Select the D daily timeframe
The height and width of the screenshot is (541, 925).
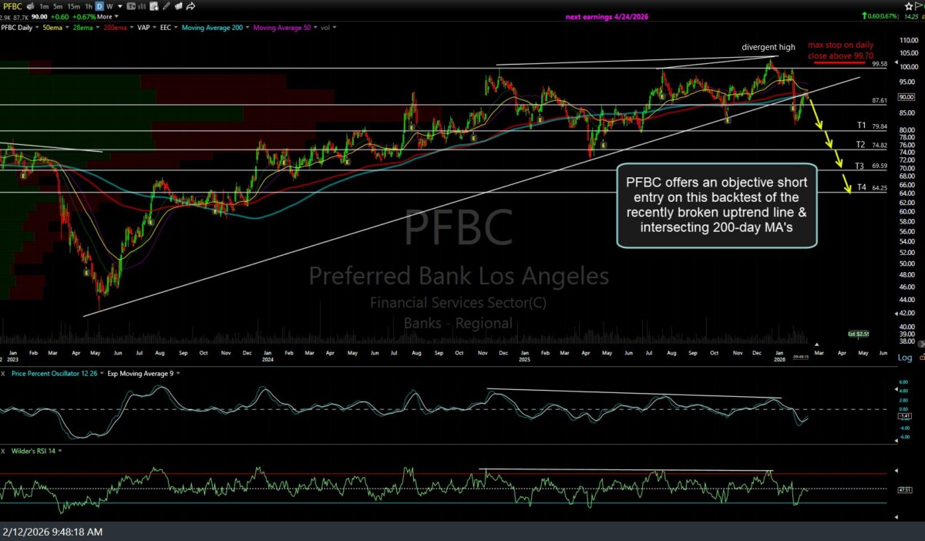pos(99,7)
